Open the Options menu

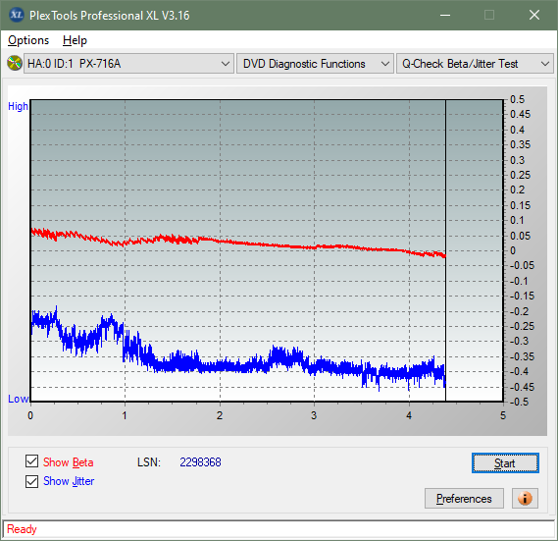[x=28, y=40]
